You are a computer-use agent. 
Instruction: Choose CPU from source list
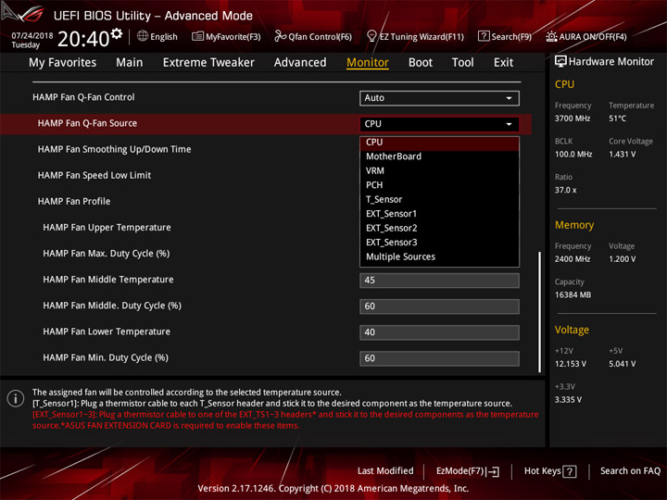tap(439, 143)
